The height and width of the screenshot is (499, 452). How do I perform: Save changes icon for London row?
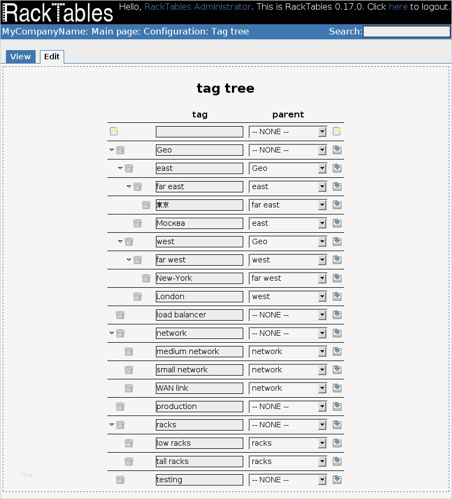point(337,296)
